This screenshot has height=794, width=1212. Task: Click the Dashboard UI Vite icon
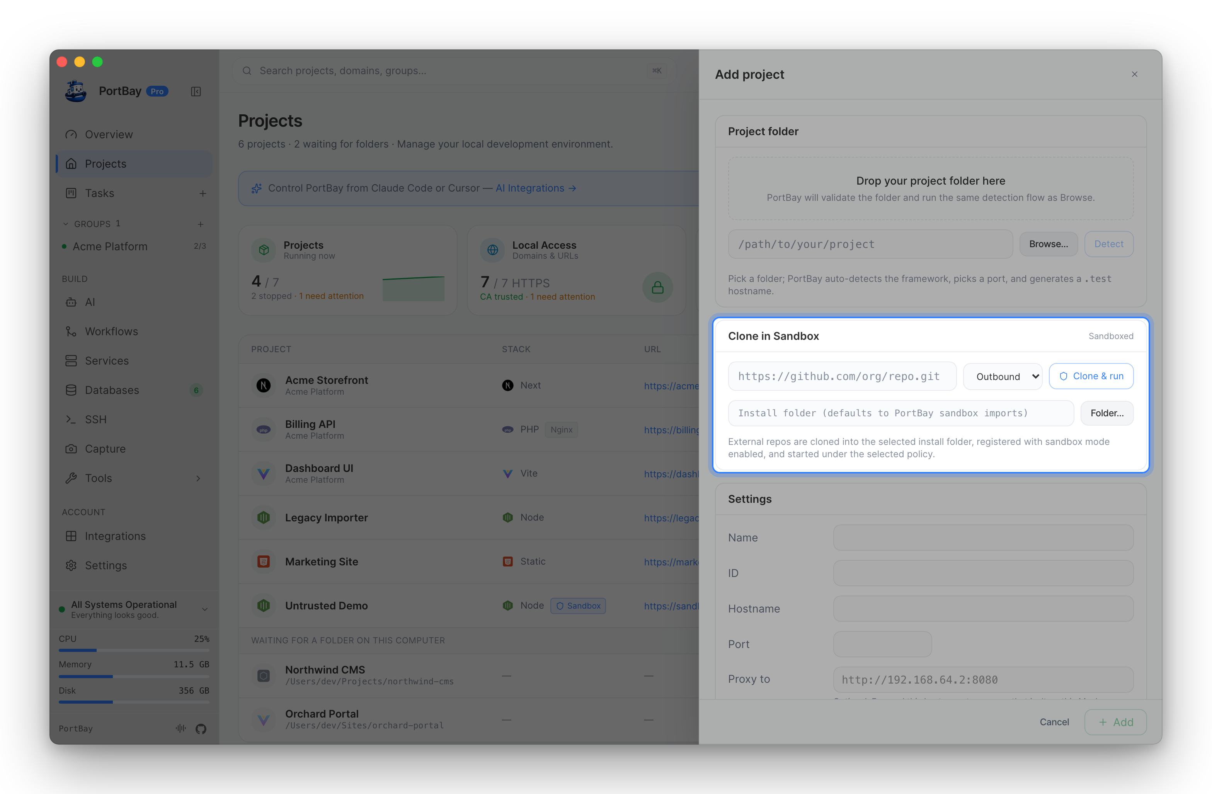[x=263, y=473]
